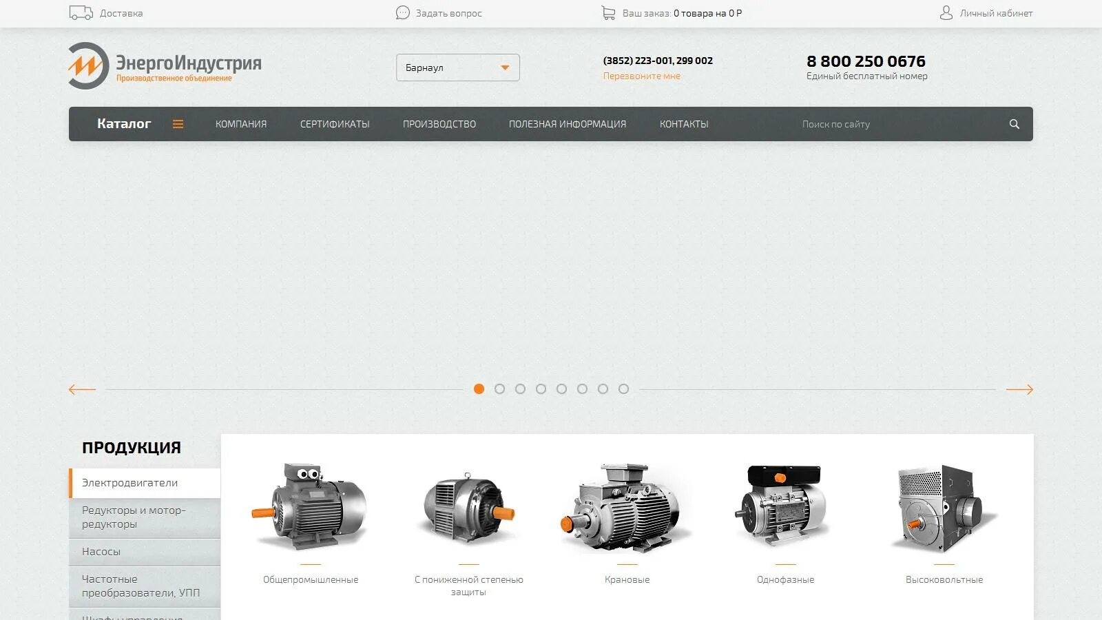Viewport: 1102px width, 620px height.
Task: Open the КОМПАНИЯ menu item
Action: pyautogui.click(x=241, y=124)
